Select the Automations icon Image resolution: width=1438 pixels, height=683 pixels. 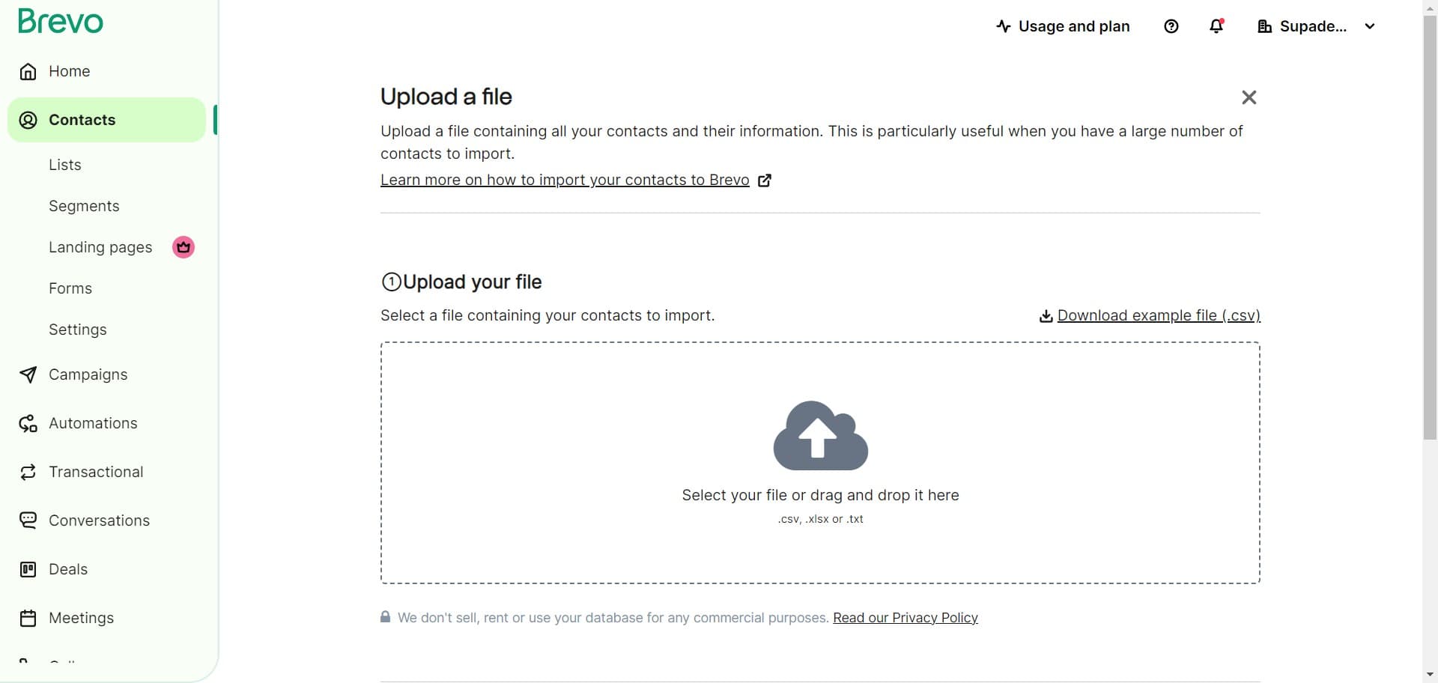(28, 423)
